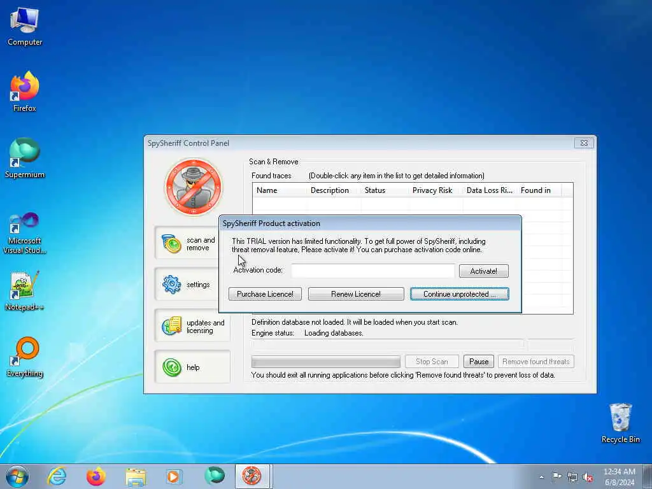Open the Notepad++ desktop shortcut
Image resolution: width=652 pixels, height=489 pixels.
tap(25, 290)
